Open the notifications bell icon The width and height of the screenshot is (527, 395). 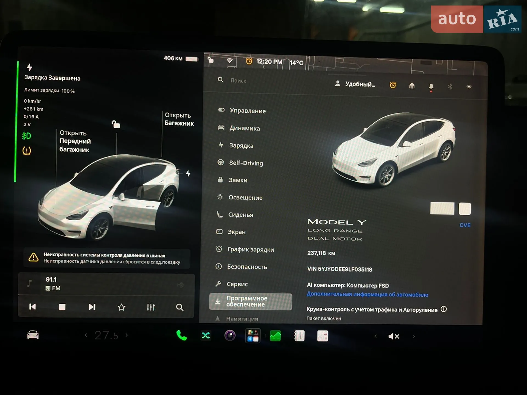(x=431, y=87)
